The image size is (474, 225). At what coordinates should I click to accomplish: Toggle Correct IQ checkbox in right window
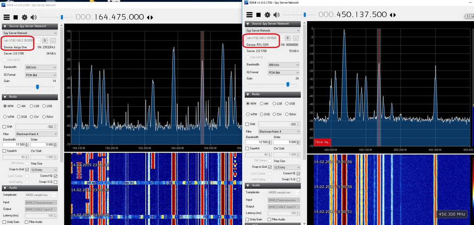point(299,173)
